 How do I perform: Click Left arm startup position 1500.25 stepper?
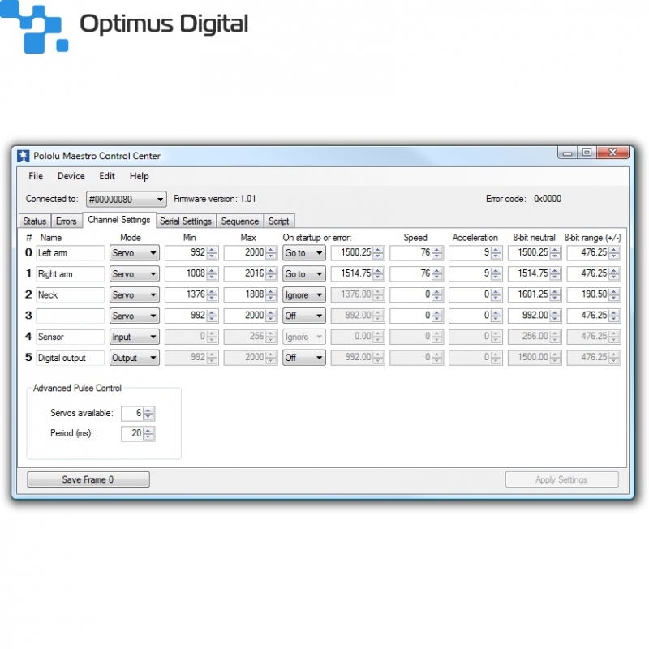[x=378, y=252]
